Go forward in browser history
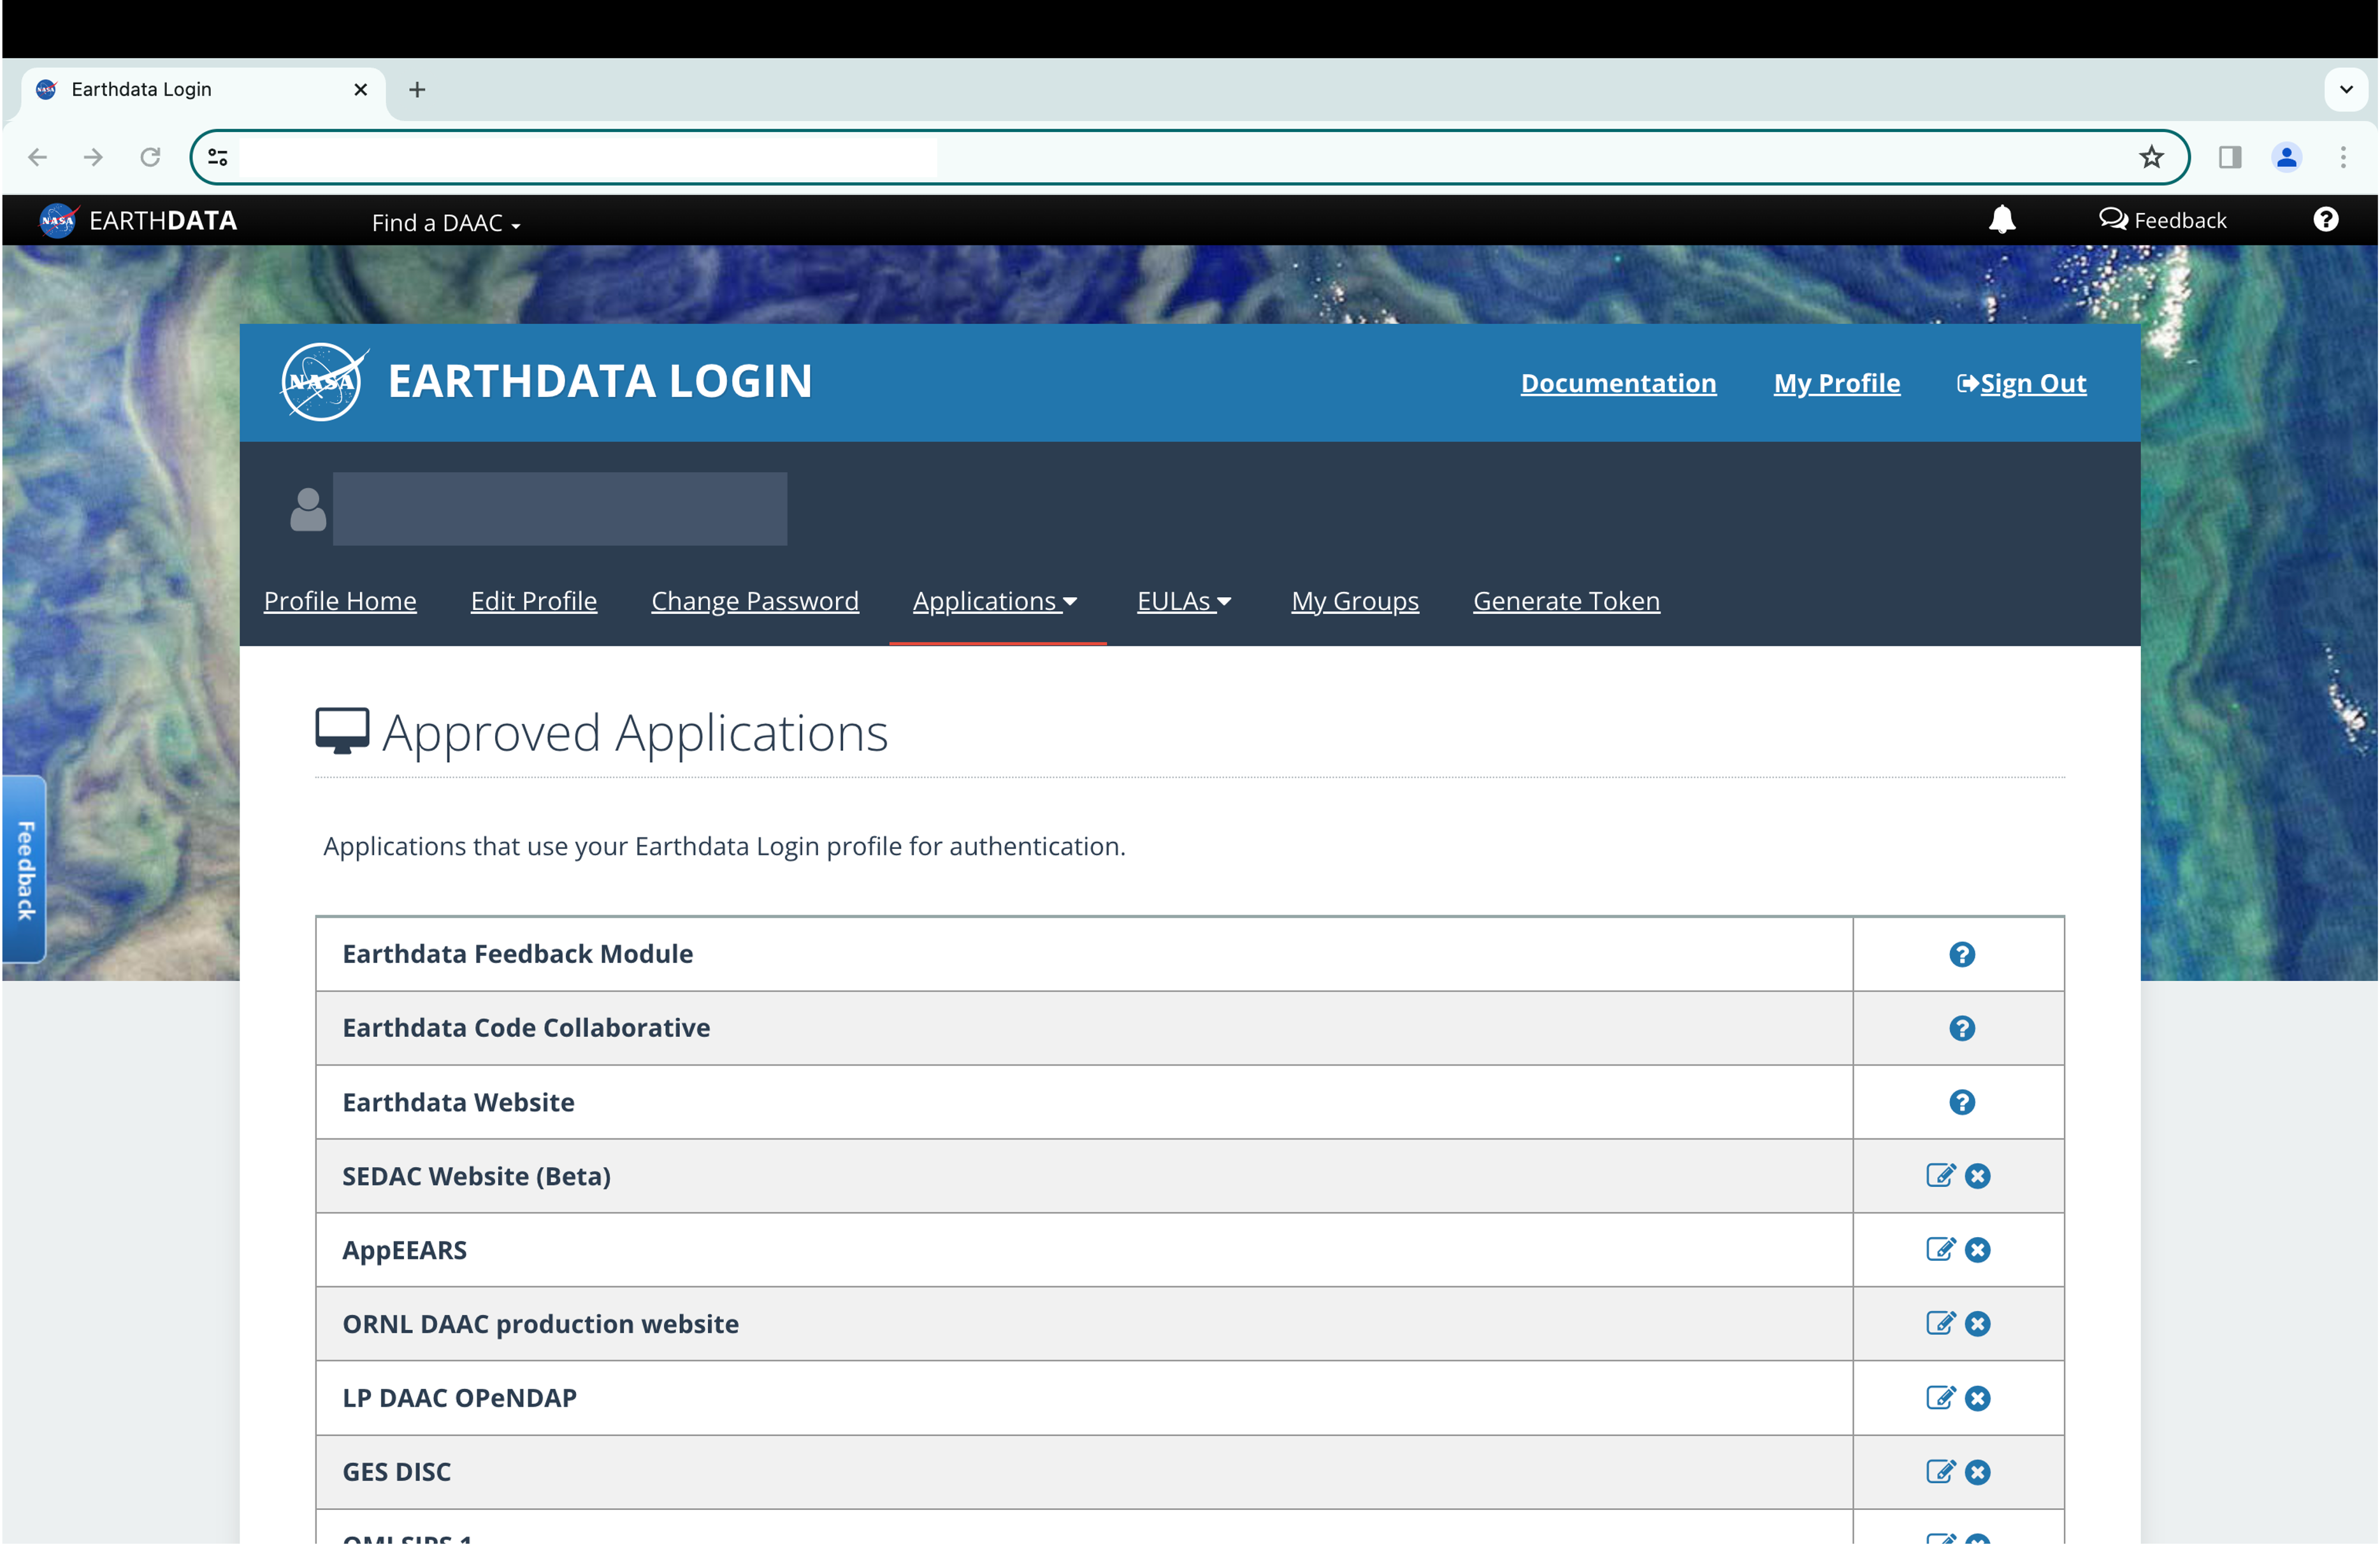 pyautogui.click(x=93, y=157)
